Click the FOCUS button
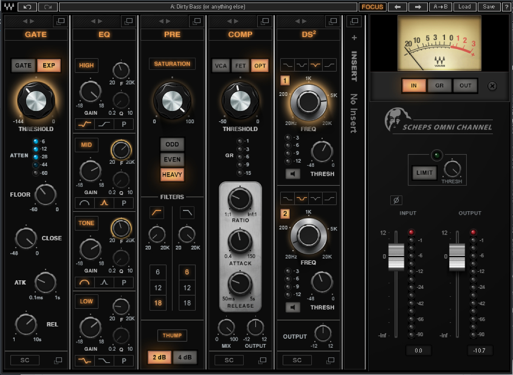 (x=373, y=7)
